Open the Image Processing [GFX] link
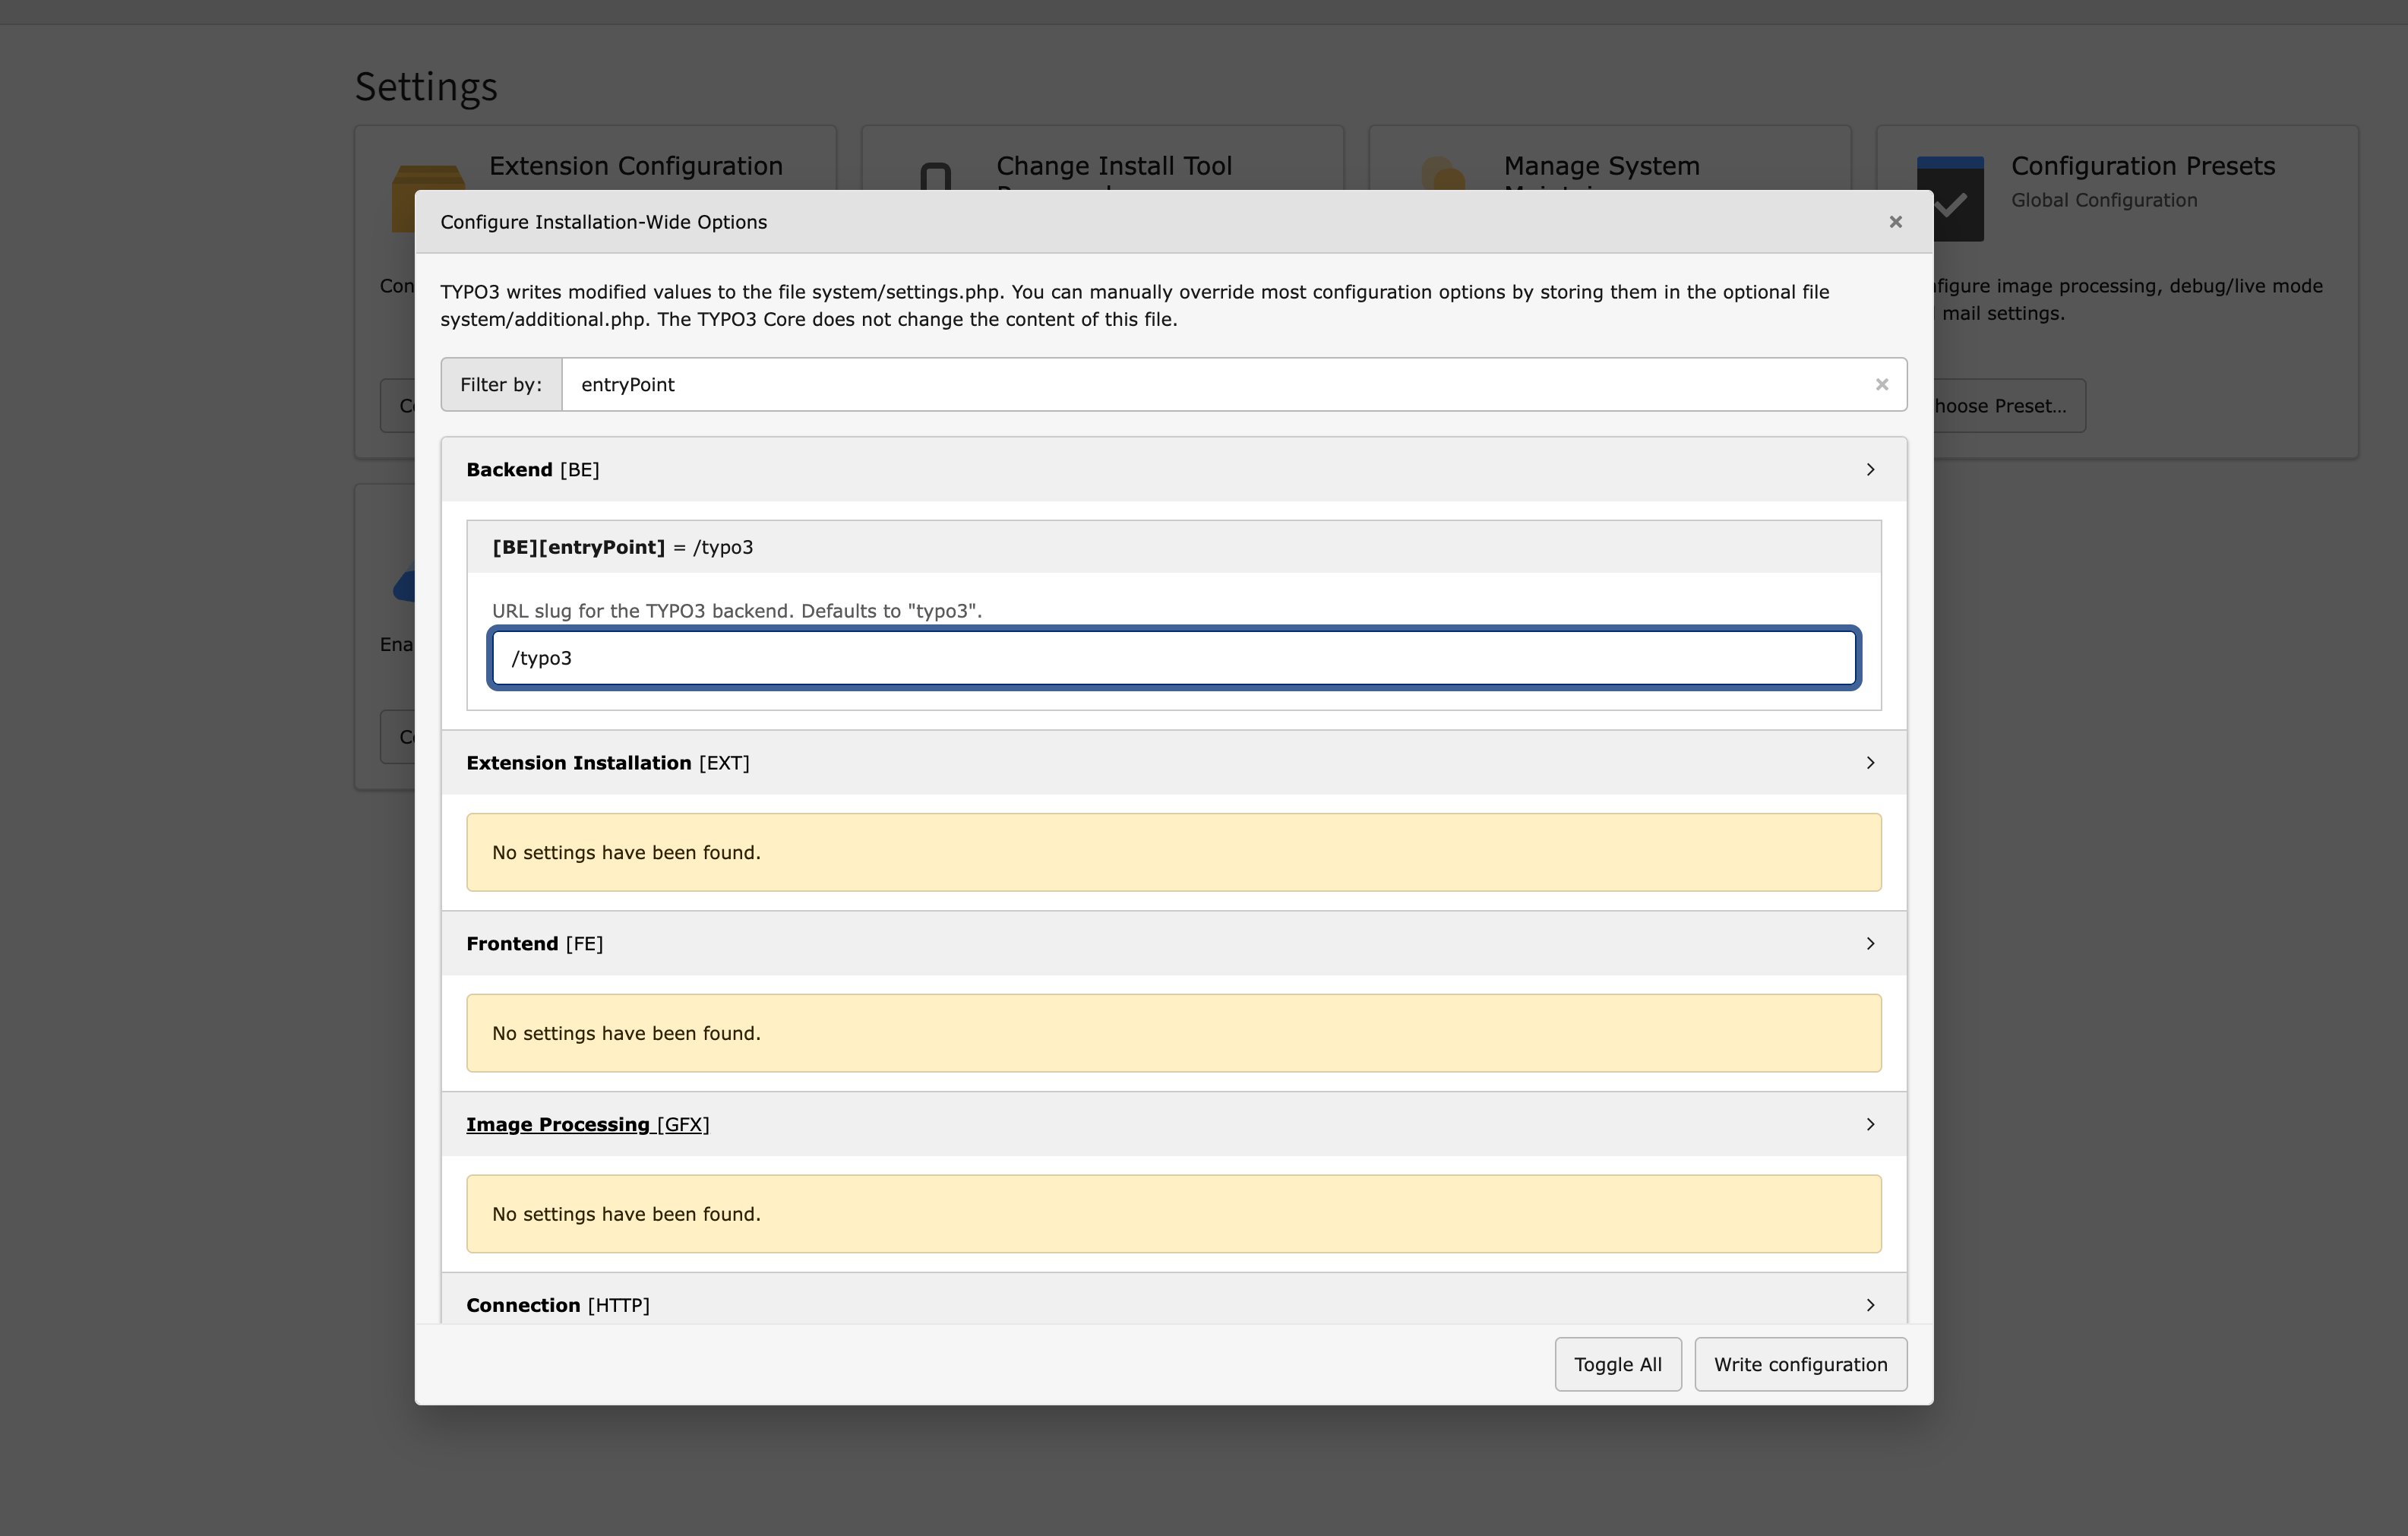Screen dimensions: 2408x1536 tap(588, 1124)
